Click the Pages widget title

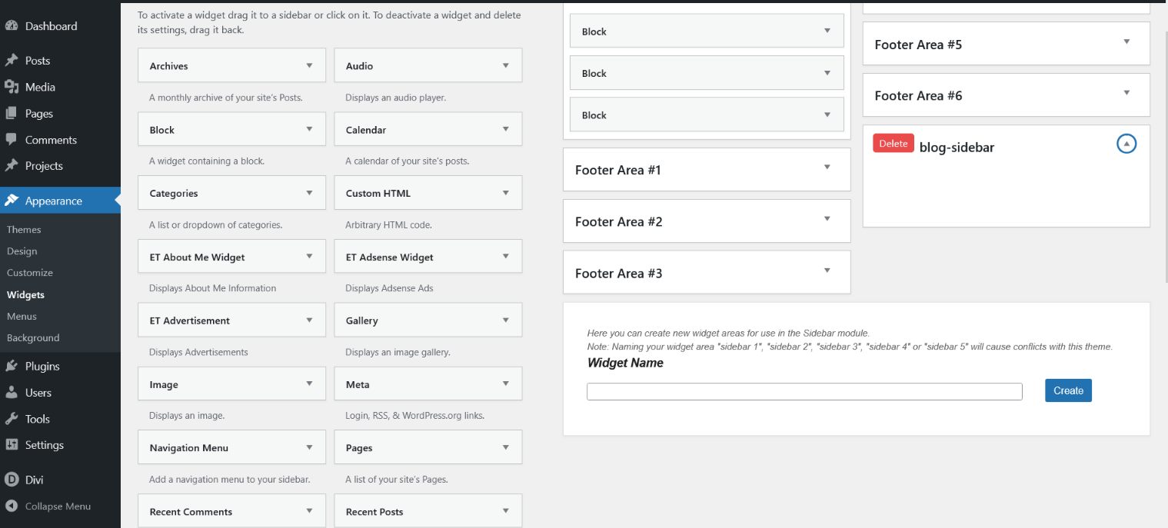point(359,447)
